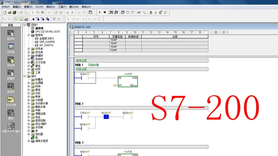
Task: Open the 通信 view in the left navigation bar
Action: pyautogui.click(x=11, y=114)
